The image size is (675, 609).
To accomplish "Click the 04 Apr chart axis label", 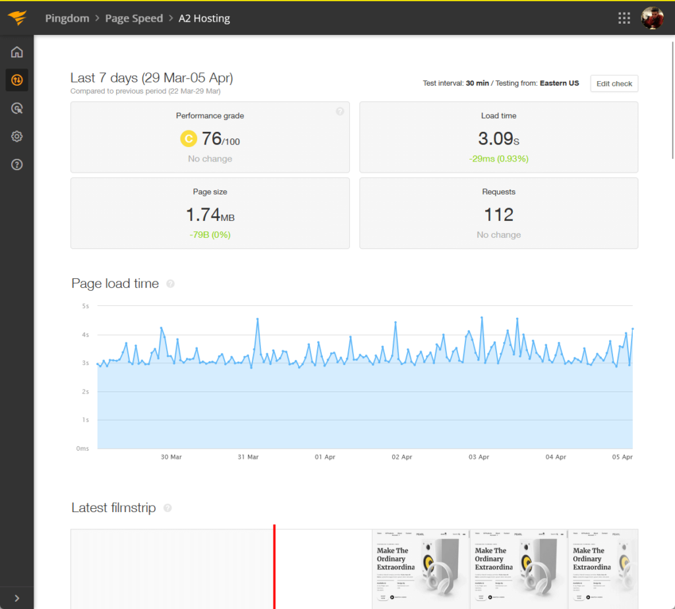I will point(556,457).
